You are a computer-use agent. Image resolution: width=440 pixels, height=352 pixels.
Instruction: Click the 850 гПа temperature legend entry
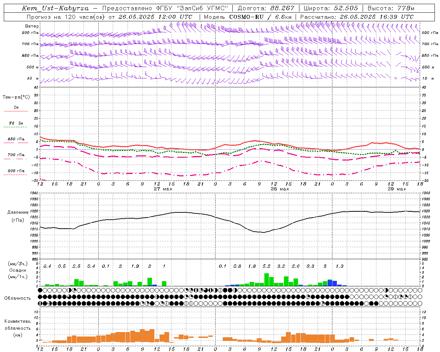tap(16, 139)
